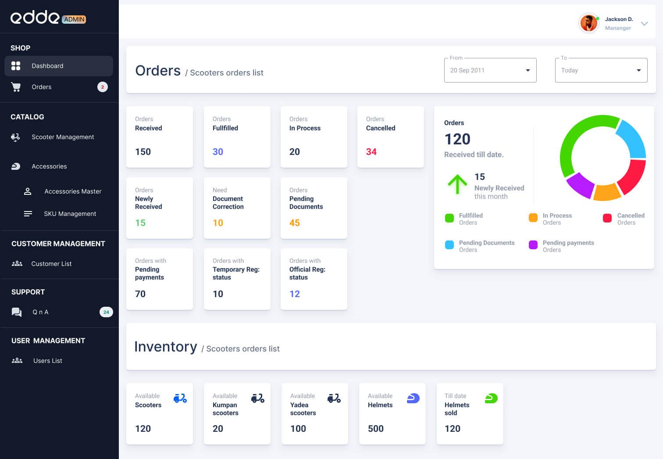
Task: Click the Users List group icon
Action: tap(17, 361)
